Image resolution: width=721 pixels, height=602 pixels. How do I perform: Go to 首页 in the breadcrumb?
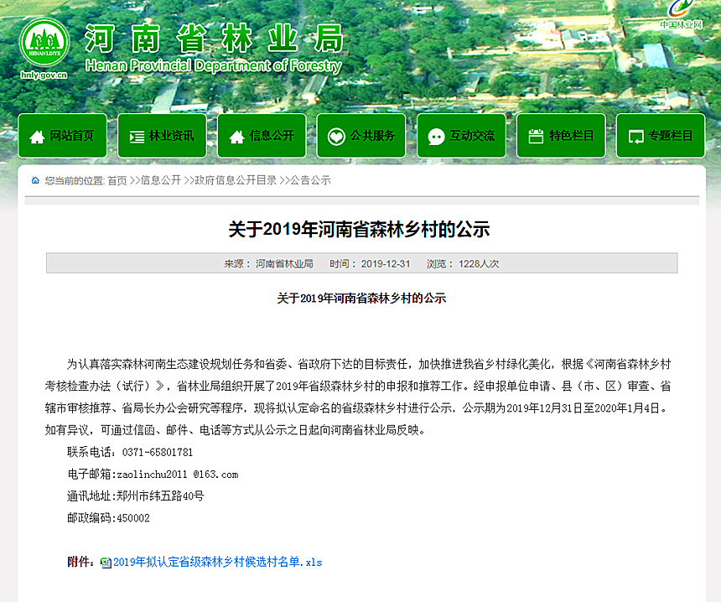click(117, 180)
